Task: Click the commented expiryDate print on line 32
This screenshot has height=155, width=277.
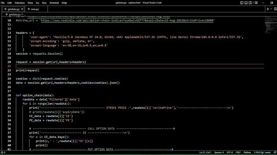Action: point(57,112)
